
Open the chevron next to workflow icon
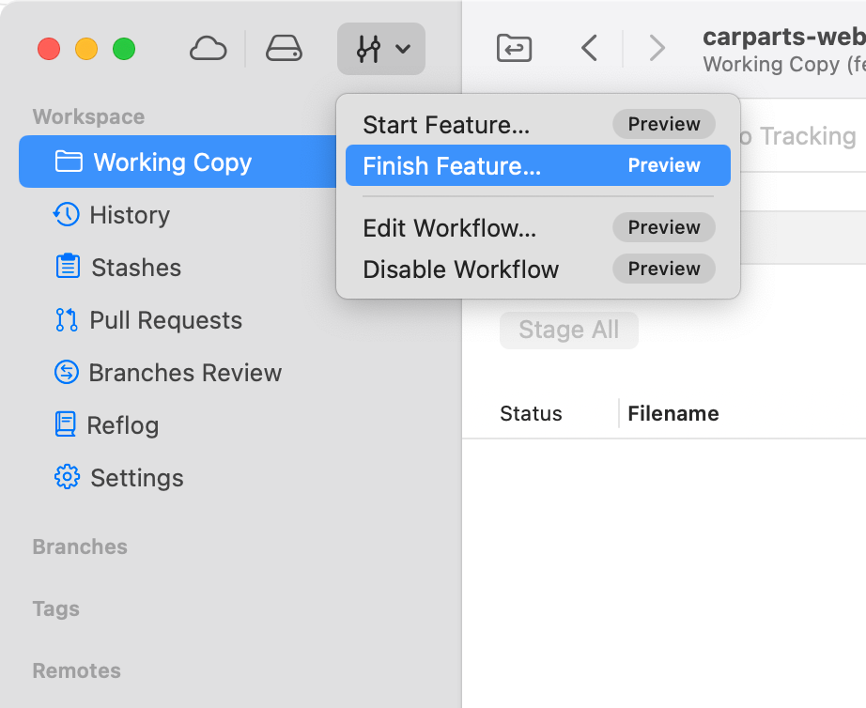tap(404, 48)
